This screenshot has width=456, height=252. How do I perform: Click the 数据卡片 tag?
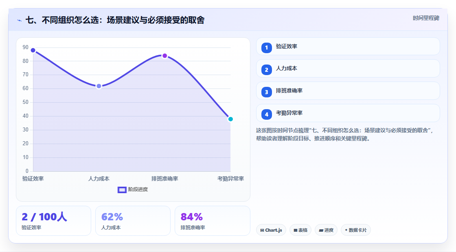pos(356,230)
